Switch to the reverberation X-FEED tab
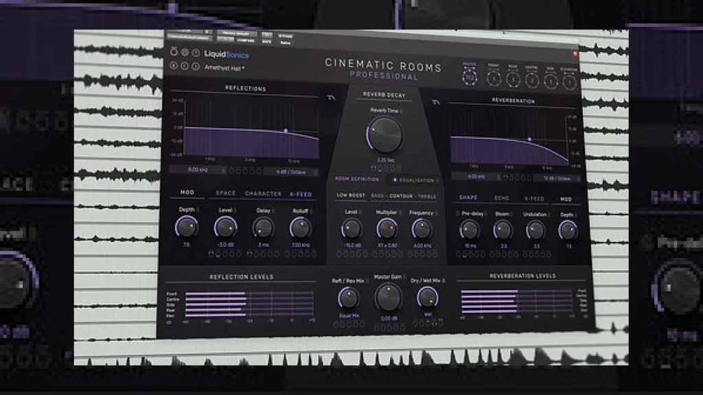Image resolution: width=703 pixels, height=395 pixels. click(x=534, y=198)
